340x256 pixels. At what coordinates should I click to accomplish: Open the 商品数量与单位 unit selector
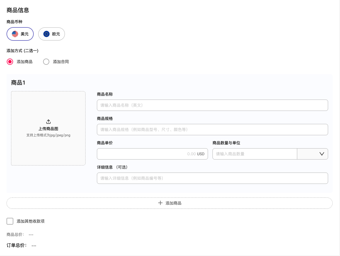(x=312, y=154)
